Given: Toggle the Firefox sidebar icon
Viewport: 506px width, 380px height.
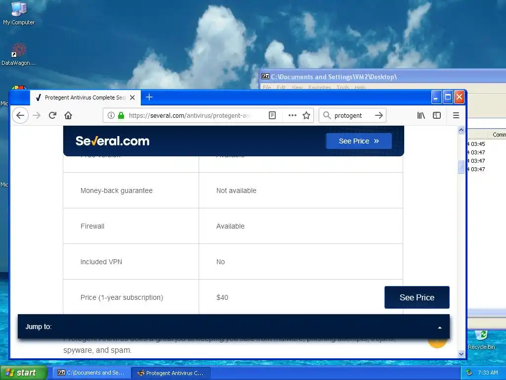Looking at the screenshot, I should click(x=437, y=115).
